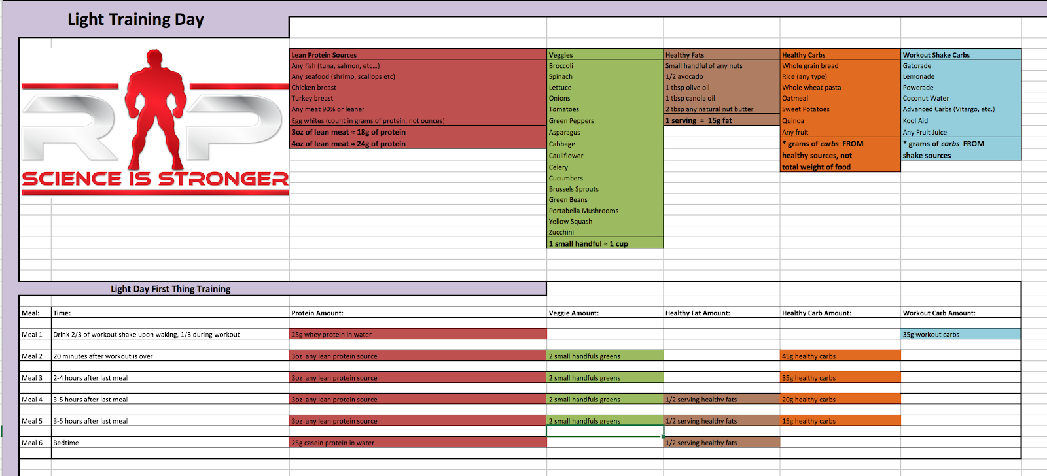Select '20 minutes after workout is over' cell
The height and width of the screenshot is (476, 1047).
click(170, 356)
